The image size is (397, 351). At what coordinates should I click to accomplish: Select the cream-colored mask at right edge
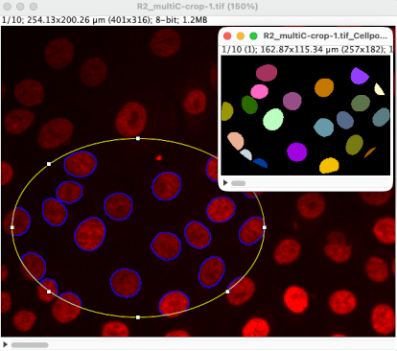[379, 89]
